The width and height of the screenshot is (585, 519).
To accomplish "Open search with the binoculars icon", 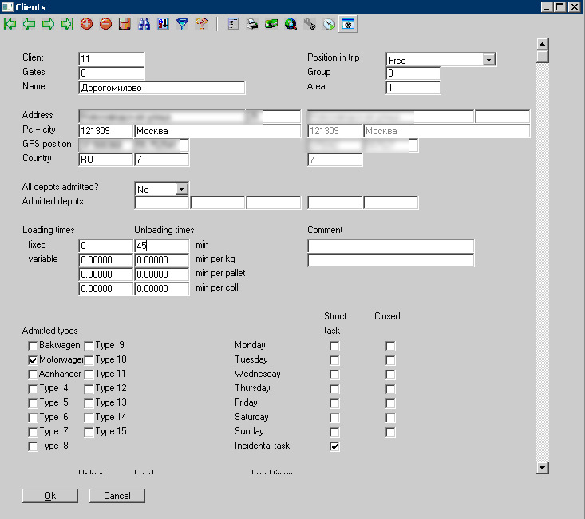I will (x=144, y=24).
